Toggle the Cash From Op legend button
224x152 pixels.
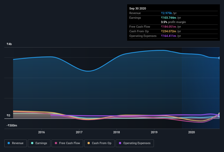coord(99,143)
